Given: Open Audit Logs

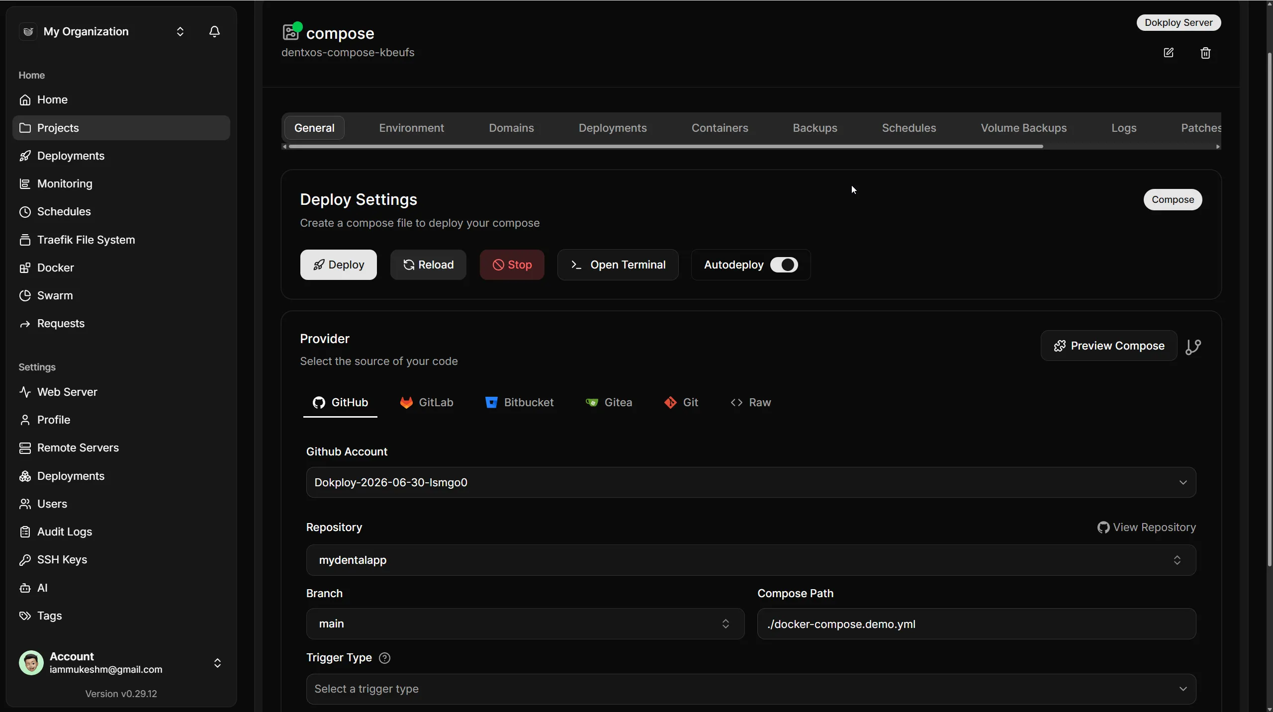Looking at the screenshot, I should tap(121, 532).
